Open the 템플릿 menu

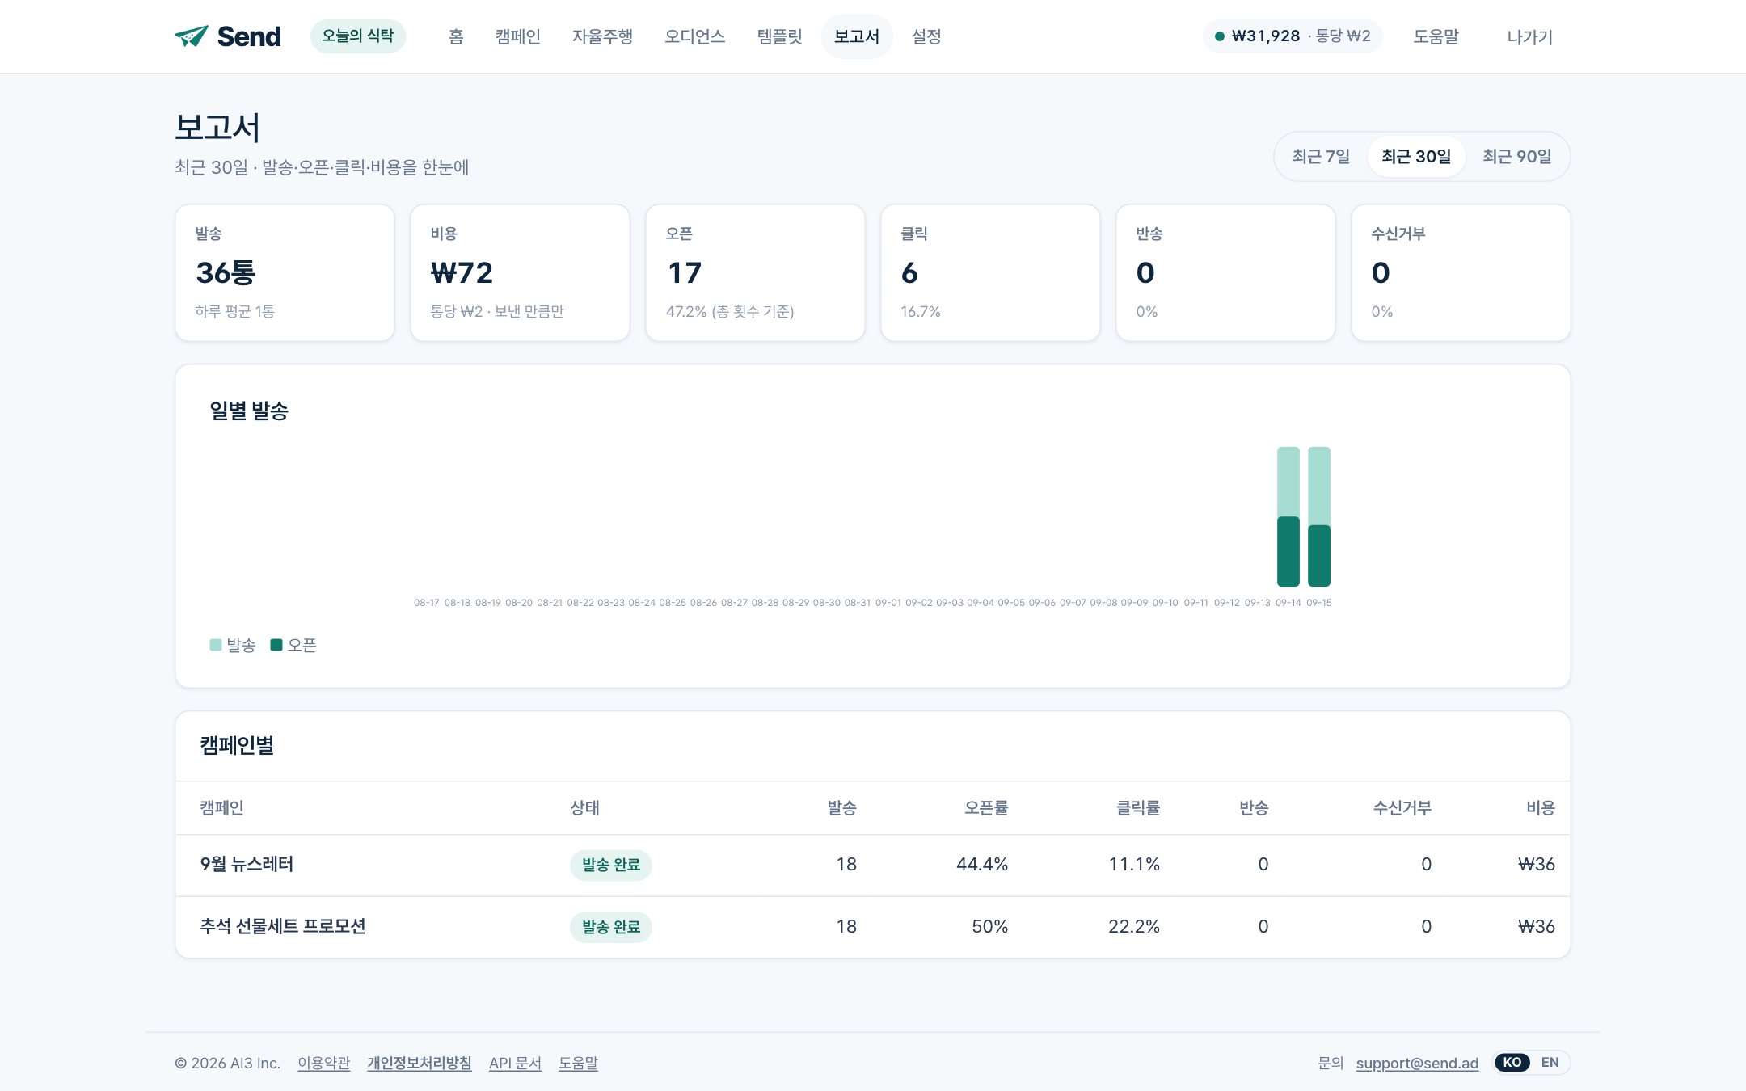coord(780,36)
